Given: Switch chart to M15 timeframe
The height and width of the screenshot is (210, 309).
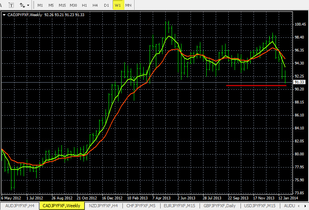Looking at the screenshot, I should 62,6.
